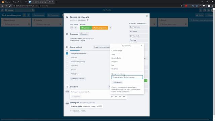
Task: Close the attach popup with its X icon
Action: point(142,46)
